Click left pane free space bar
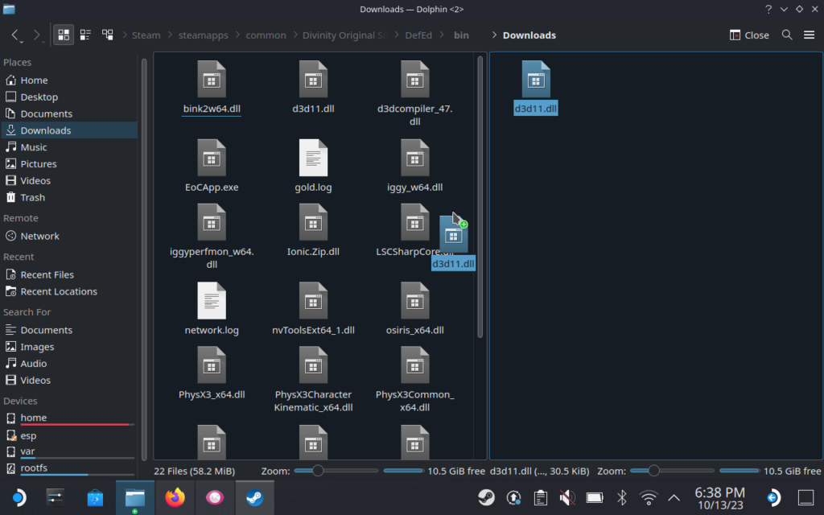 coord(404,471)
